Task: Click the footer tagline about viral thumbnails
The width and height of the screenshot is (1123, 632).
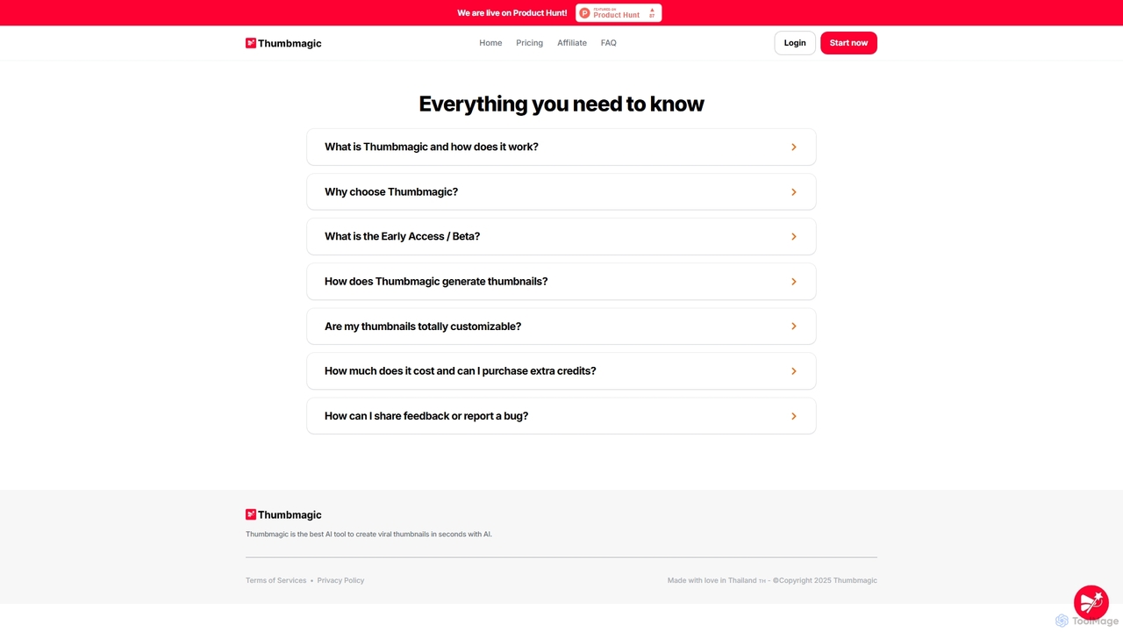Action: coord(368,534)
